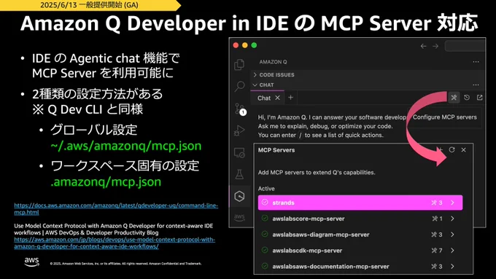Click the awslabscore-mcp-server name
This screenshot has height=279, width=496.
coord(309,219)
